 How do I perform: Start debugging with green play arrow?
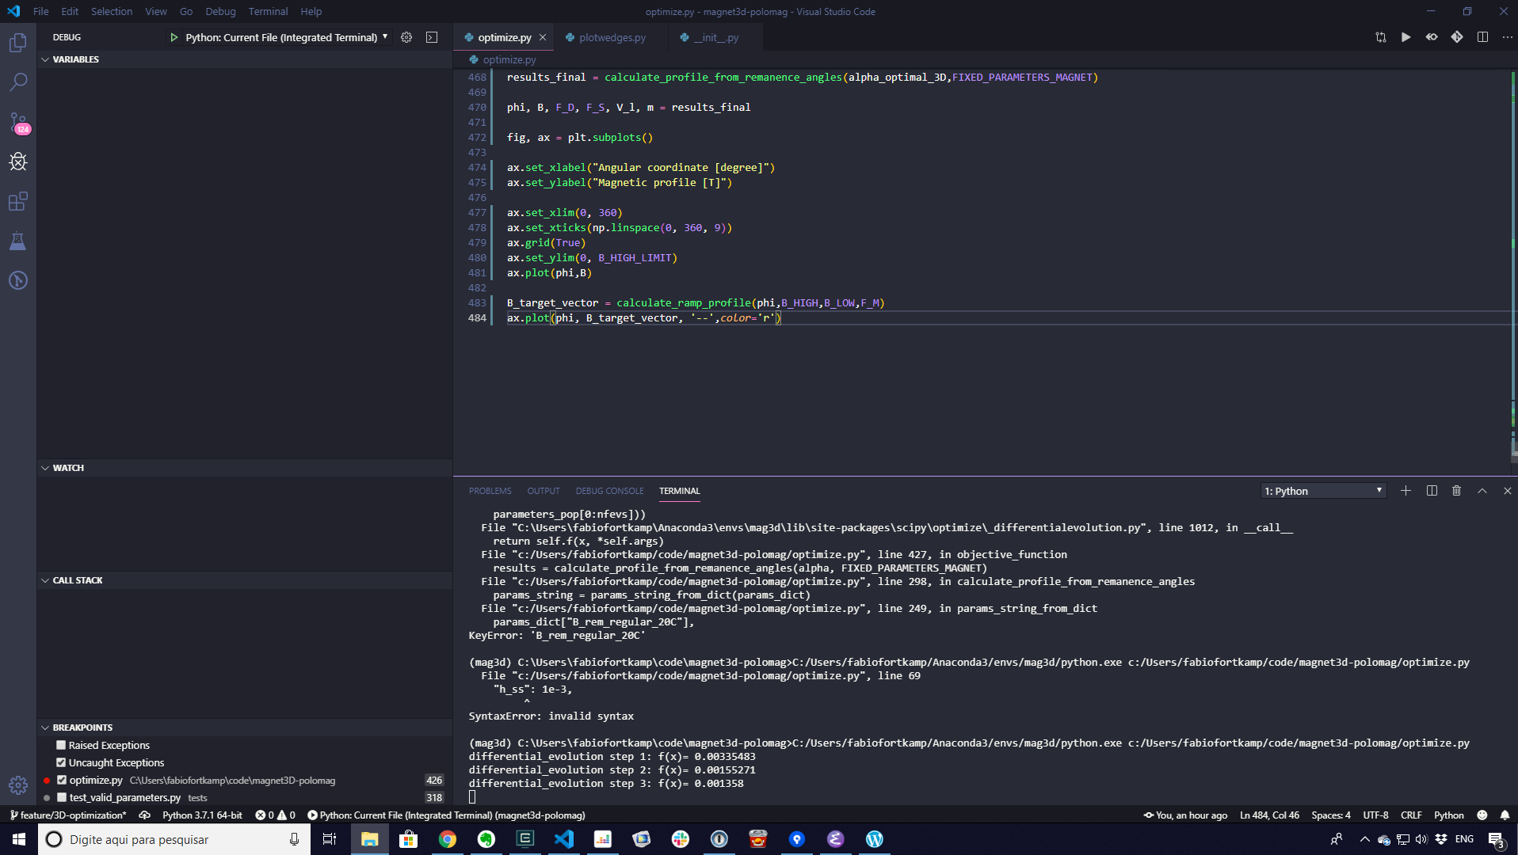point(174,37)
